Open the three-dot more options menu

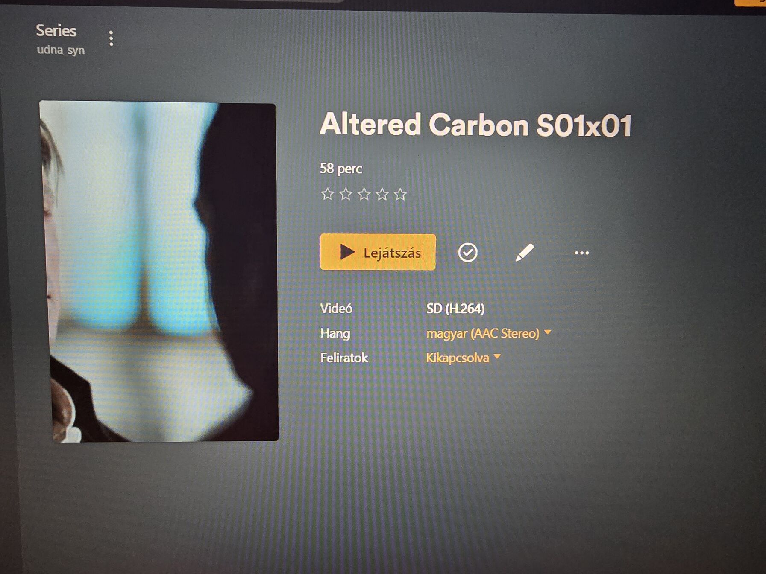pos(581,253)
